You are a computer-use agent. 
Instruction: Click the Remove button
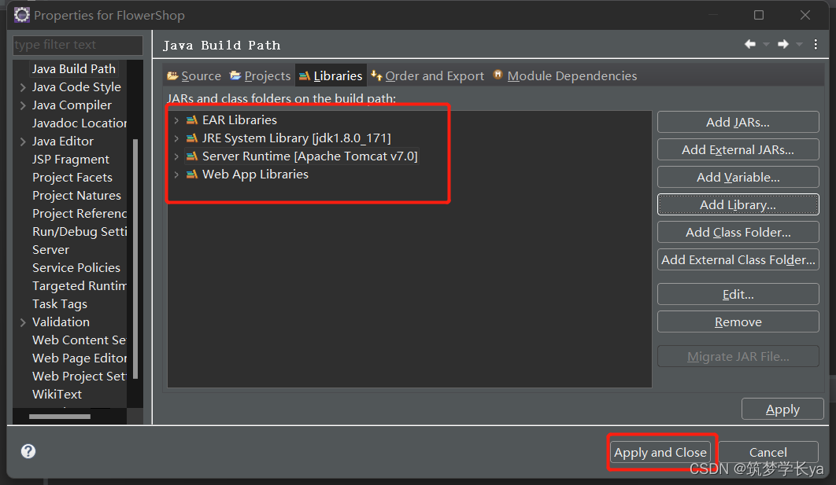738,322
